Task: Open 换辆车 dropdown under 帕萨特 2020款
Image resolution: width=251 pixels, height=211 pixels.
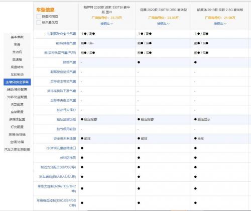Action: click(x=106, y=24)
